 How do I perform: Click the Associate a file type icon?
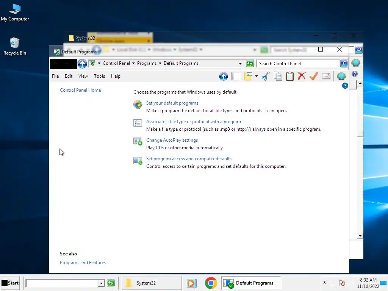[138, 123]
